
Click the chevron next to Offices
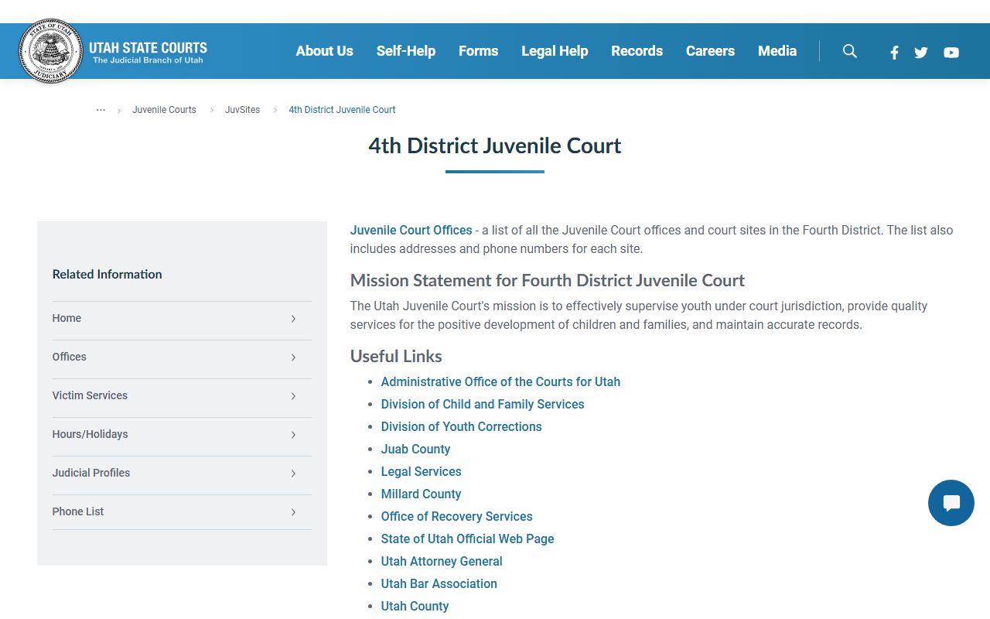[293, 357]
